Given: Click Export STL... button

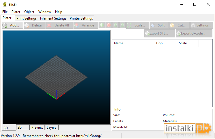Looking at the screenshot, I should click(x=160, y=33).
